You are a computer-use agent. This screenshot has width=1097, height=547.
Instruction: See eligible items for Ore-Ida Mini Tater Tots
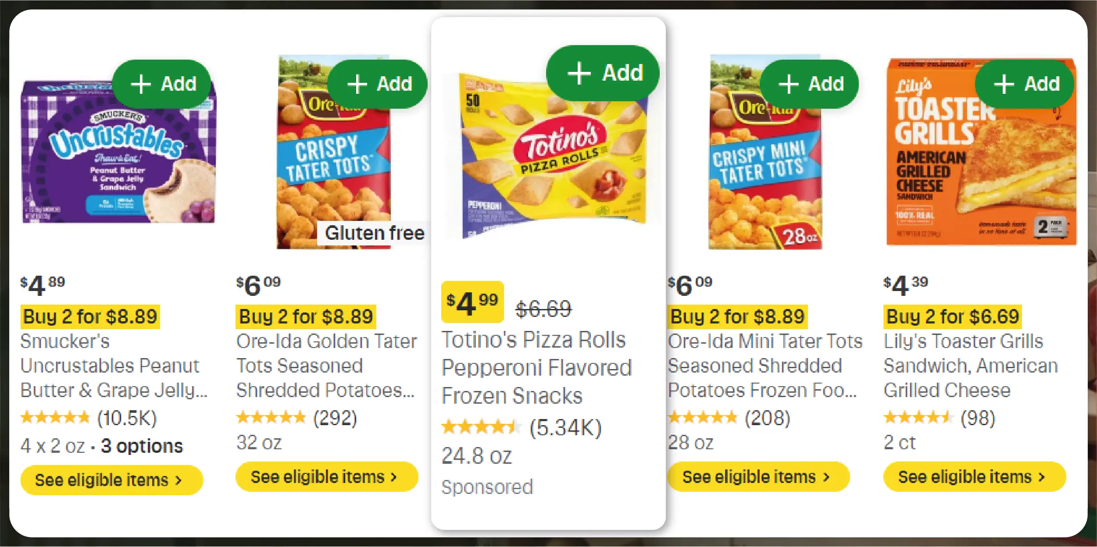pos(758,476)
